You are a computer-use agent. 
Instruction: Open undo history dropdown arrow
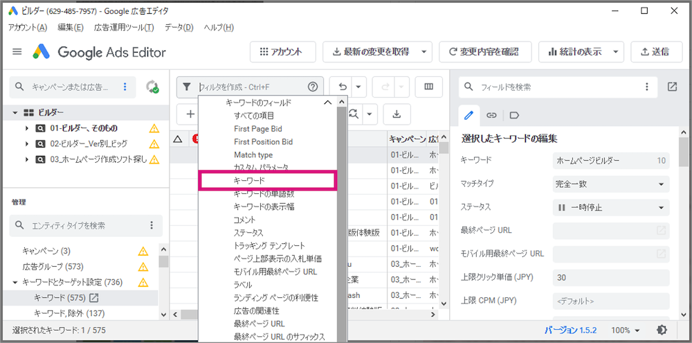(358, 87)
